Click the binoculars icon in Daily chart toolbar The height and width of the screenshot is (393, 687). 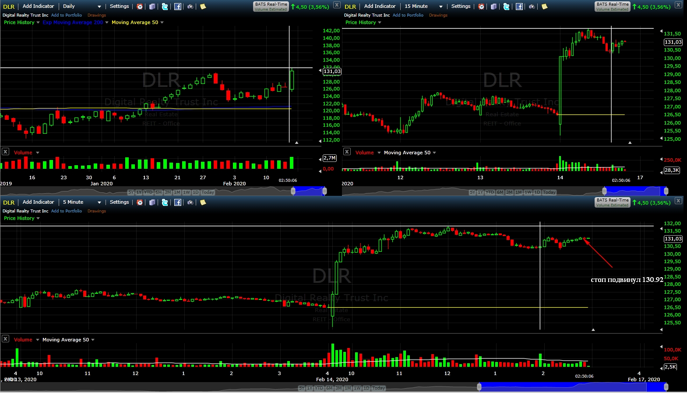coord(190,7)
